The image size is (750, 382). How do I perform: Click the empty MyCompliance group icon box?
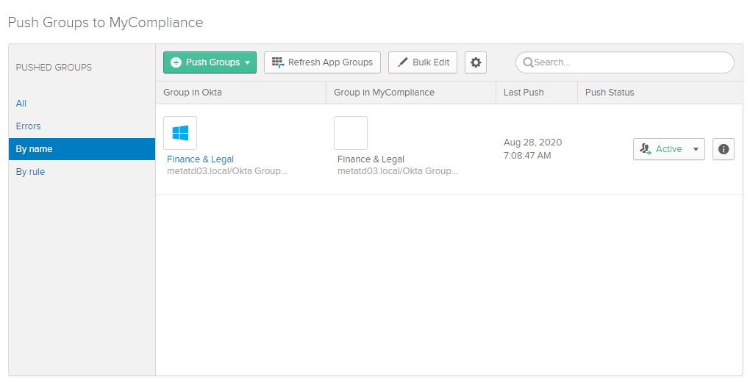tap(351, 133)
